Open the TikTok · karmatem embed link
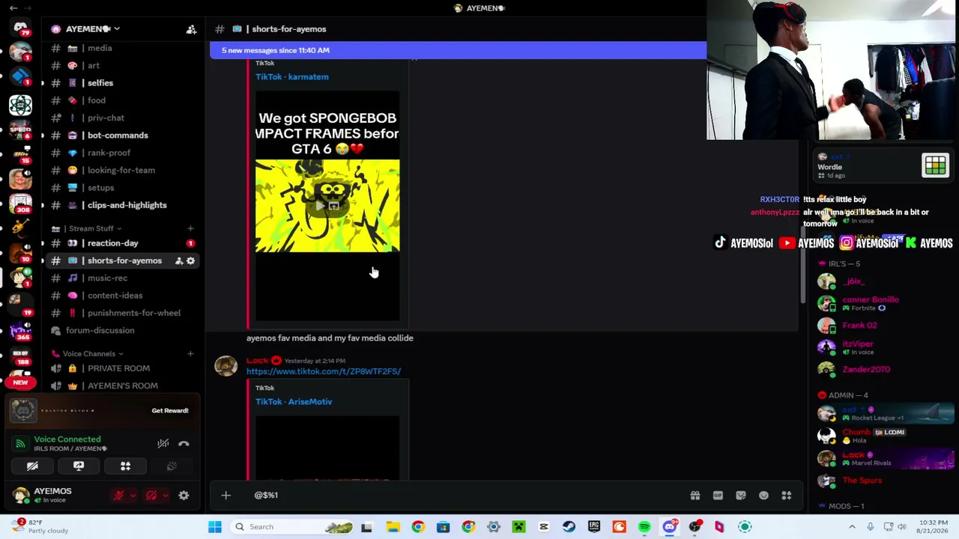Screen dimensions: 959x539 (x=292, y=76)
